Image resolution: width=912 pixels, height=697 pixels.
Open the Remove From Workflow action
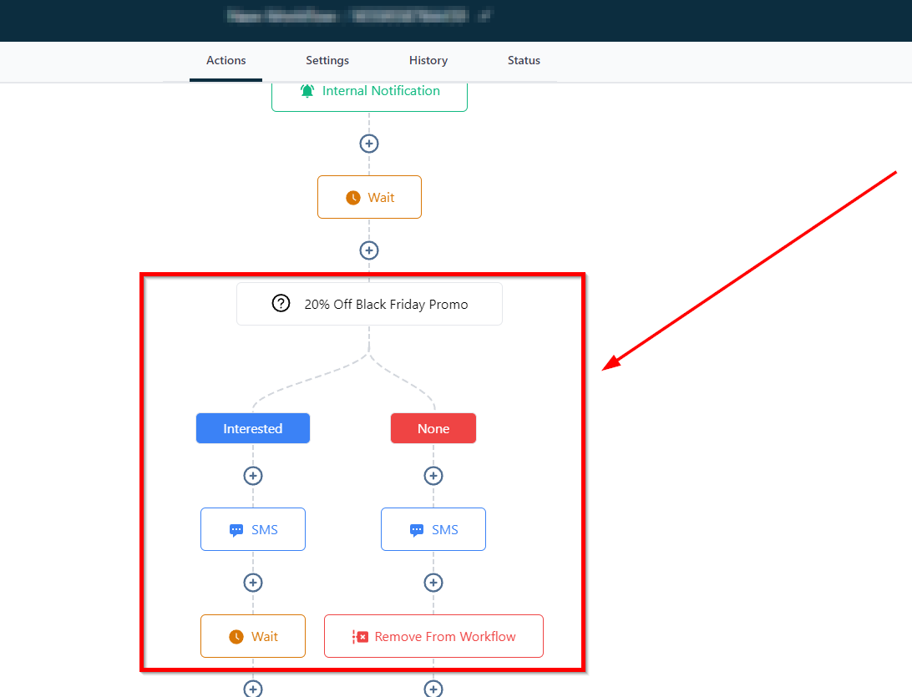tap(434, 637)
